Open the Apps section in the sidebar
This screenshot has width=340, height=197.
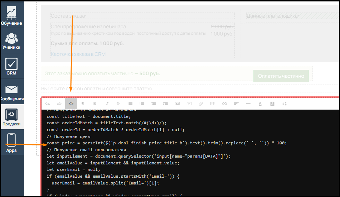coord(12,143)
